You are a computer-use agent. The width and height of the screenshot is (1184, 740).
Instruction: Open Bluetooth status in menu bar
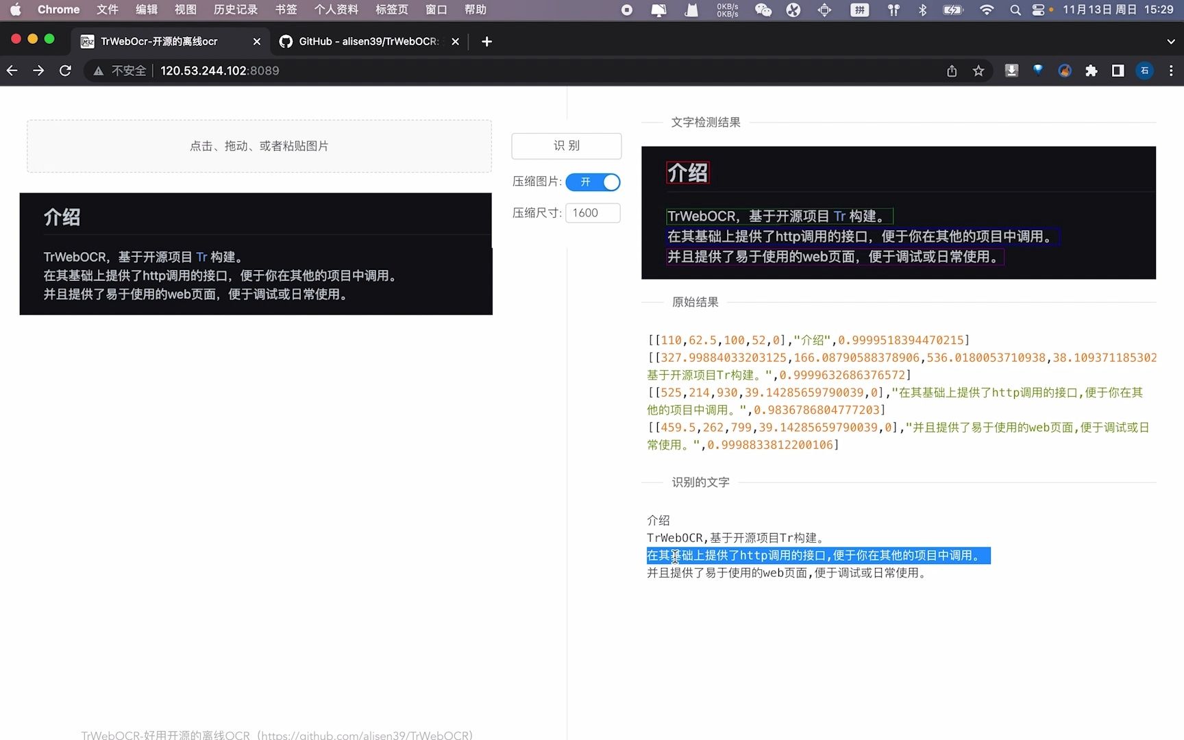922,10
